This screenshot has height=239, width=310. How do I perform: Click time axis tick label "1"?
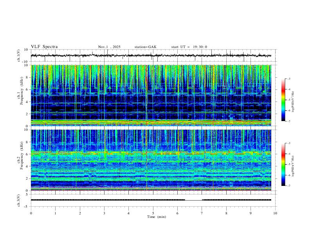(55, 213)
